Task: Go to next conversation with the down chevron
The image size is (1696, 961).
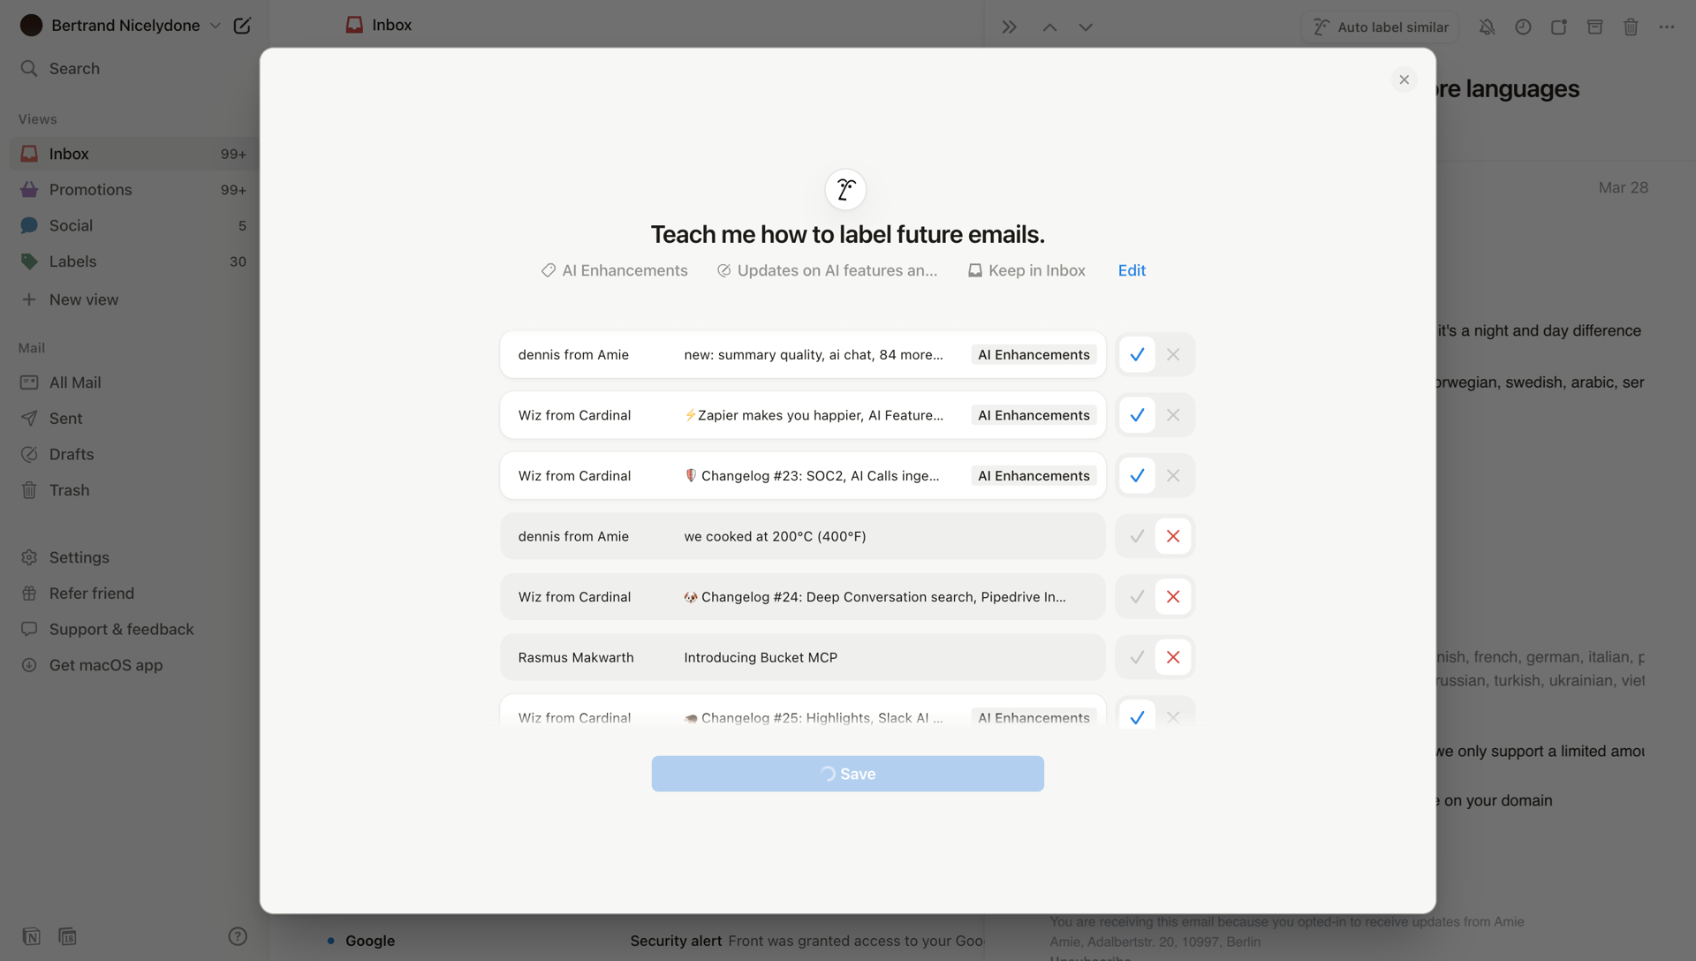Action: (1085, 27)
